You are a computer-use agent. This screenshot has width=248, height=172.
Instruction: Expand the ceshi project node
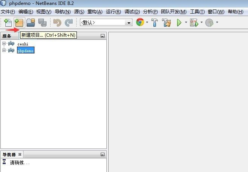(x=4, y=43)
